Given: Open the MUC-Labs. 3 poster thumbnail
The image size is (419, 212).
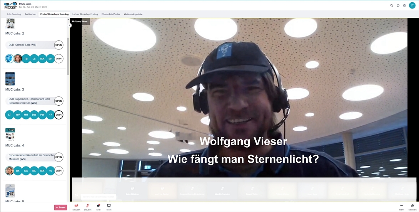Looking at the screenshot, I should [x=10, y=79].
